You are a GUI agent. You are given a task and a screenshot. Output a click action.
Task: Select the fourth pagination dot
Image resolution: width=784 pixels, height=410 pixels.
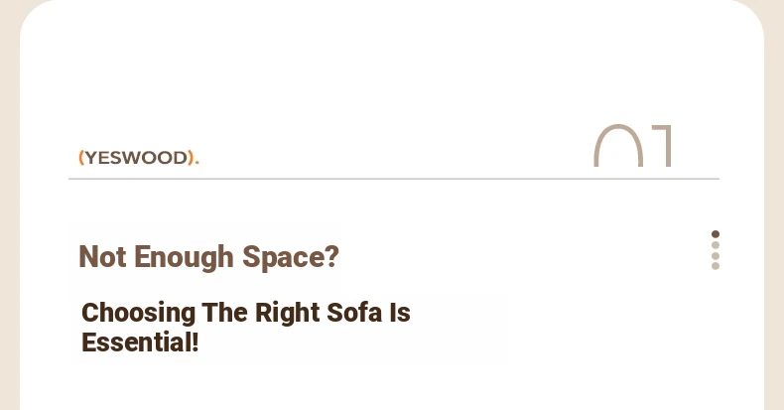click(x=716, y=266)
